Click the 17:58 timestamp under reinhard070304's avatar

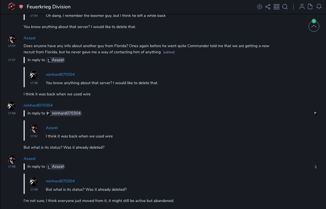pyautogui.click(x=12, y=113)
